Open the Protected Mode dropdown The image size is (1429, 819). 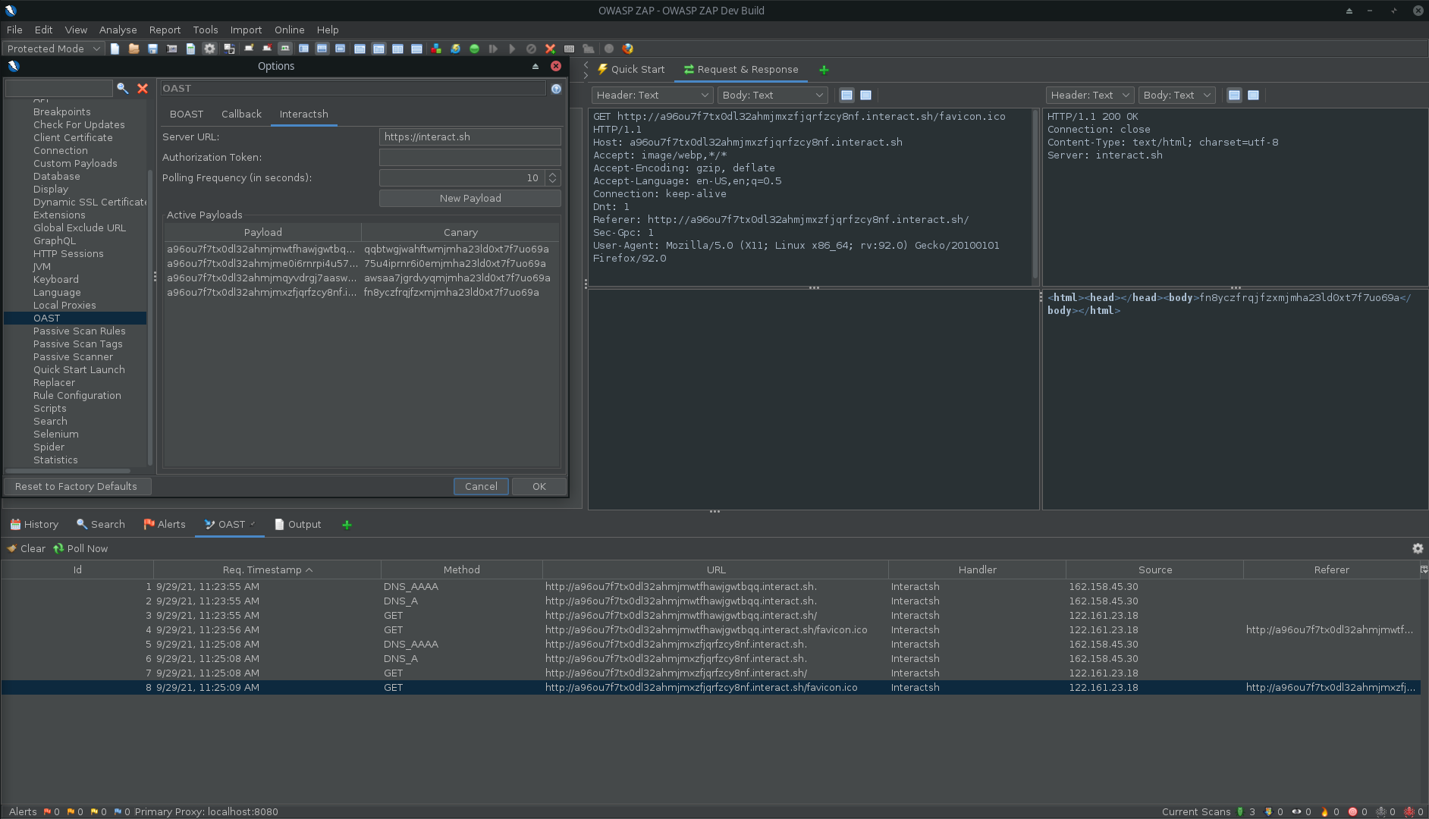tap(53, 49)
